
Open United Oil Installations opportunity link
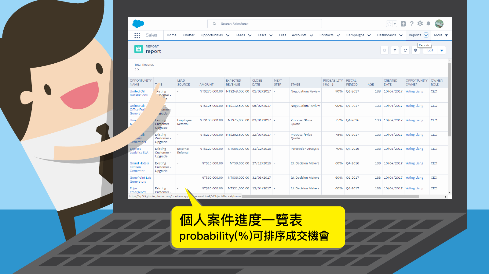pos(138,93)
